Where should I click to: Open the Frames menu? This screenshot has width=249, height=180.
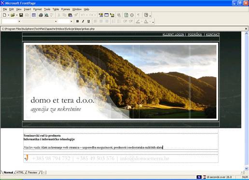click(66, 9)
